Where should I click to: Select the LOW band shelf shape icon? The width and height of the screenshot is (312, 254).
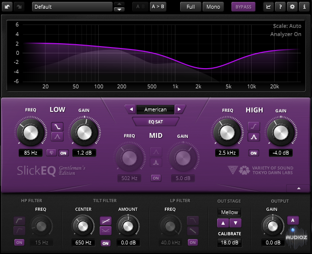[58, 126]
